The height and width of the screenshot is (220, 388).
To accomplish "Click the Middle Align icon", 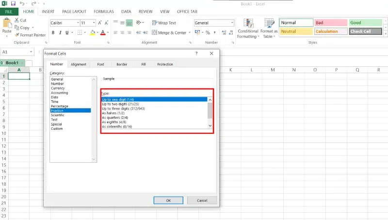I will tap(122, 23).
